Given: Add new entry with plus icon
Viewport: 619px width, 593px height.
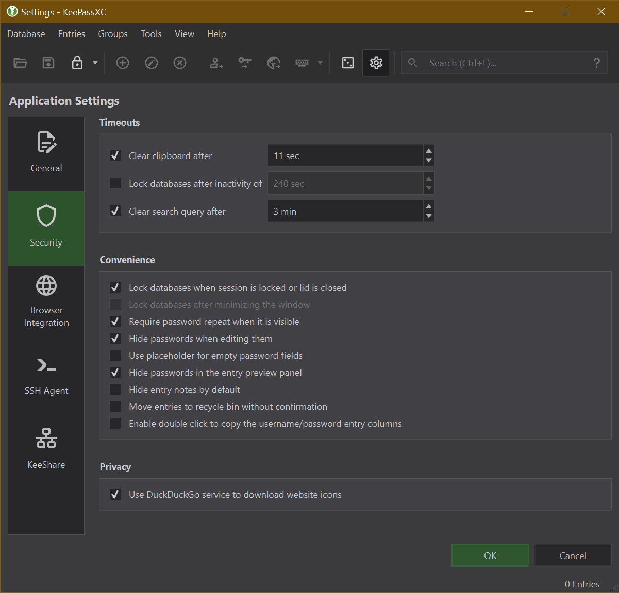Looking at the screenshot, I should point(123,63).
